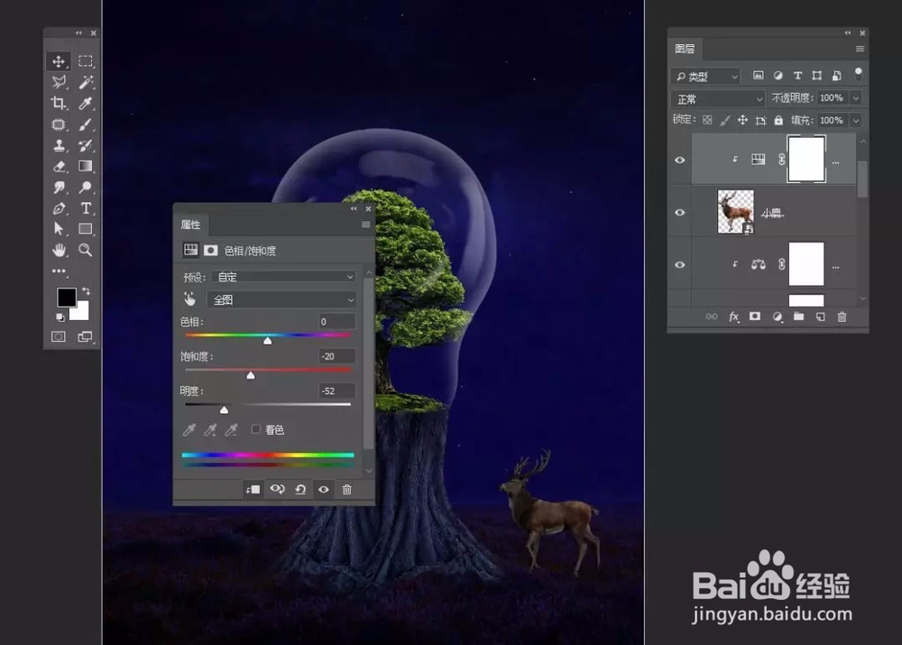This screenshot has height=645, width=902.
Task: Select the Move tool
Action: tap(59, 61)
